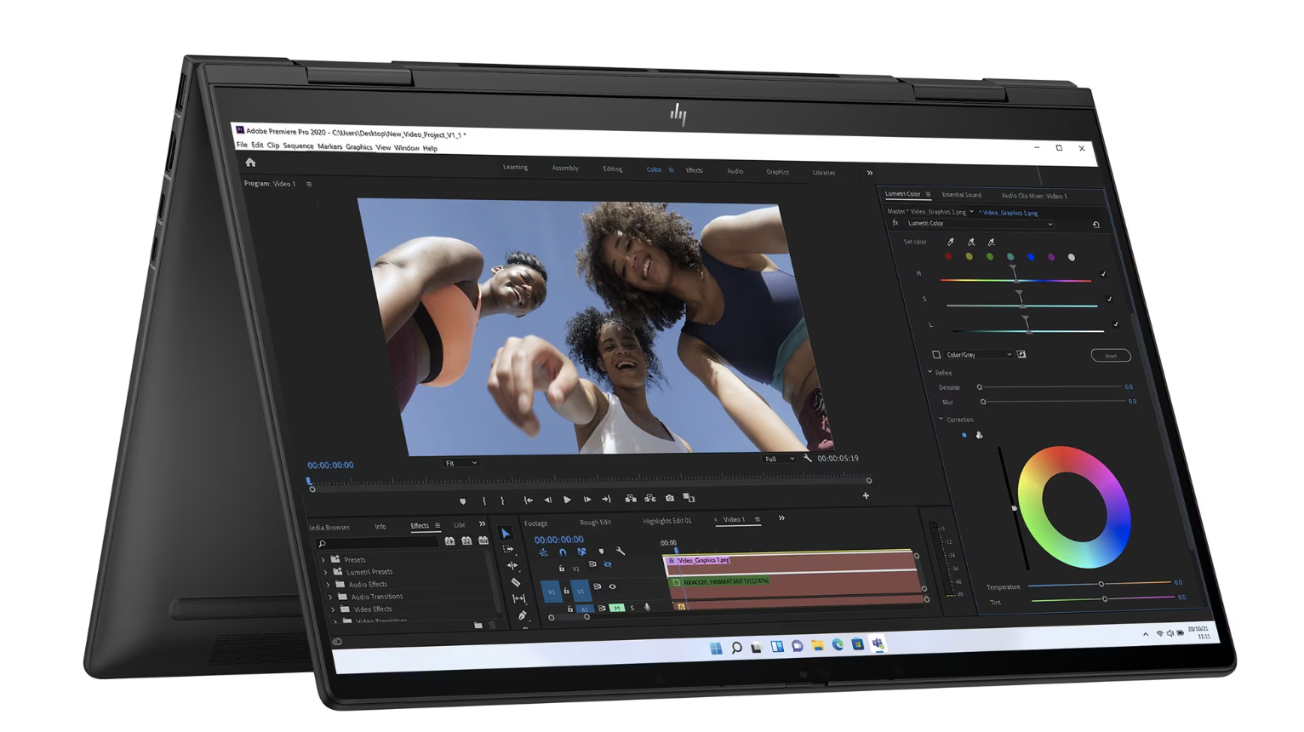This screenshot has height=732, width=1304.
Task: Open Windows Search from the taskbar
Action: (736, 648)
